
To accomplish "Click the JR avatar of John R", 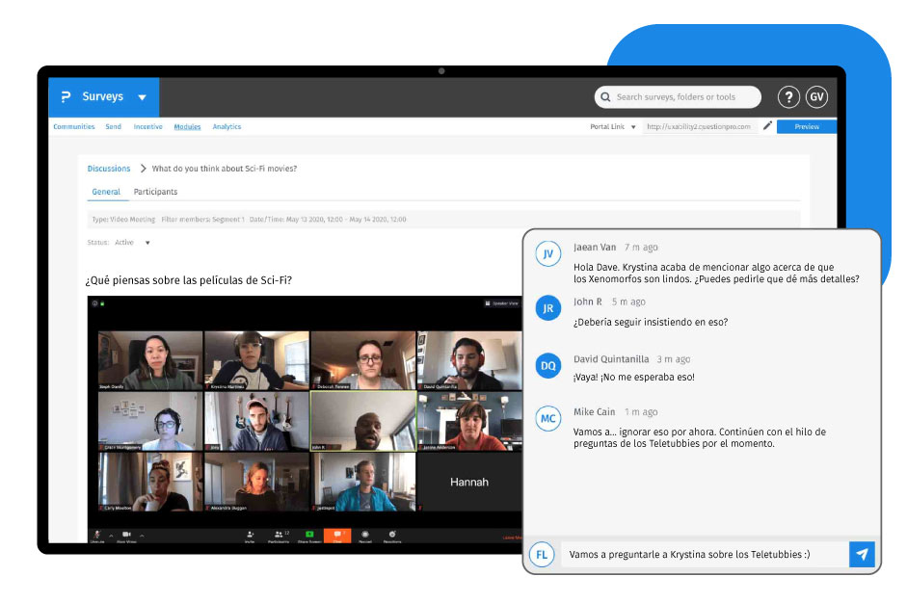I will (x=547, y=308).
